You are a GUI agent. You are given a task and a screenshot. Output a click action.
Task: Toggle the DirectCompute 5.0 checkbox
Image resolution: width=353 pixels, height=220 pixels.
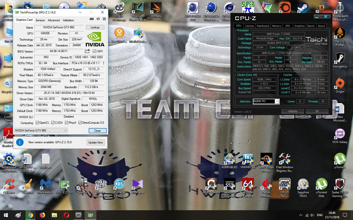pyautogui.click(x=80, y=123)
